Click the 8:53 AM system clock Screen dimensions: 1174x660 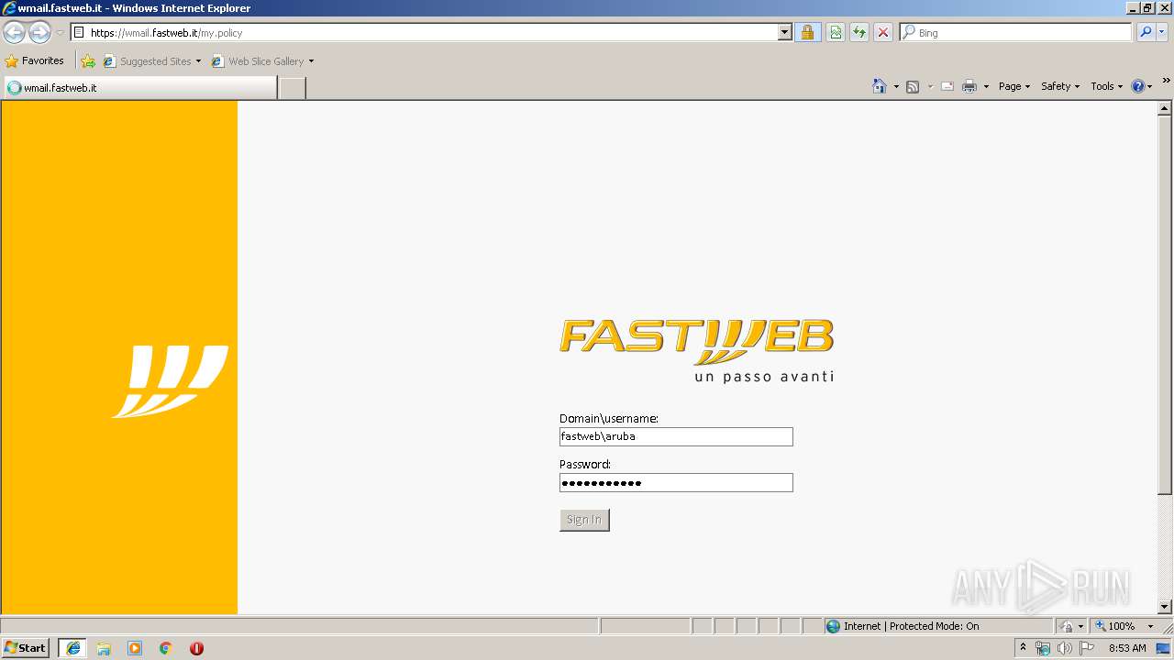pyautogui.click(x=1127, y=648)
